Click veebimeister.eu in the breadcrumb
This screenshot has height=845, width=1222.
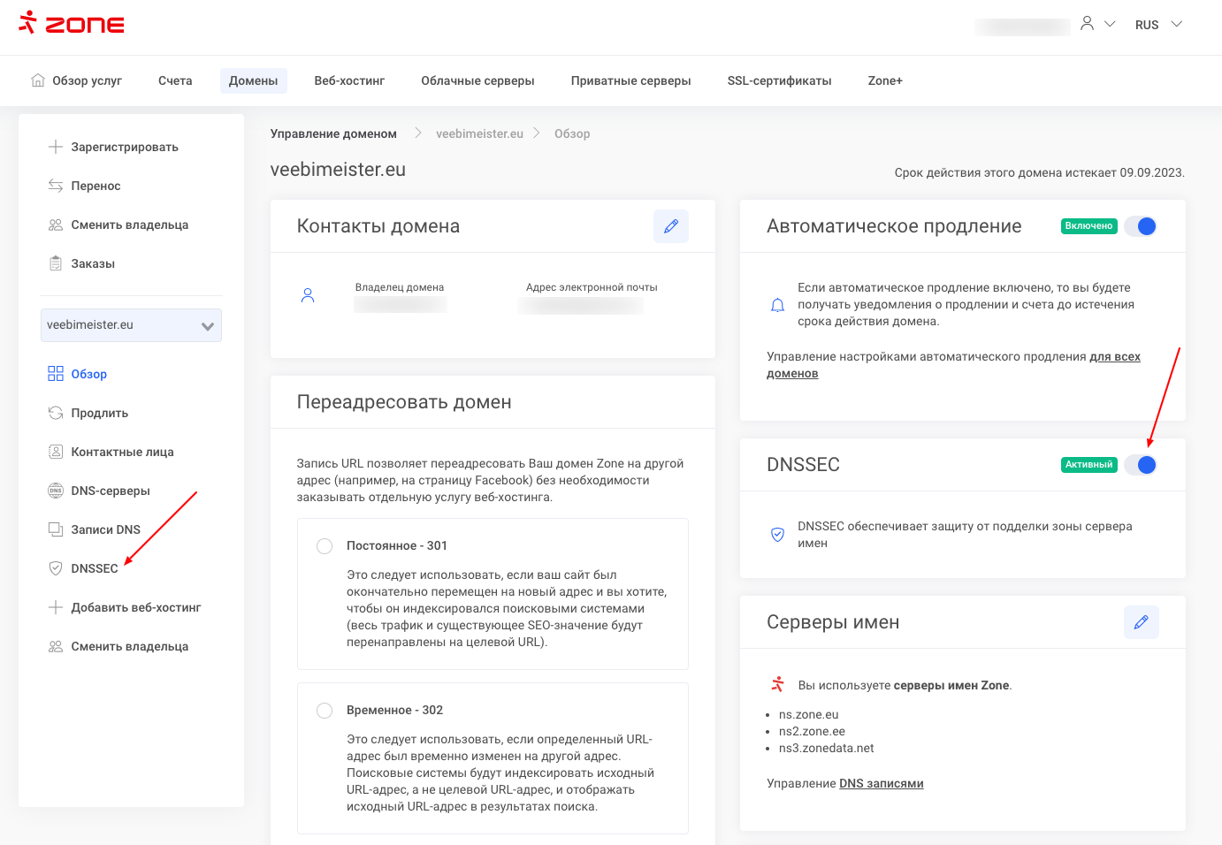tap(479, 133)
